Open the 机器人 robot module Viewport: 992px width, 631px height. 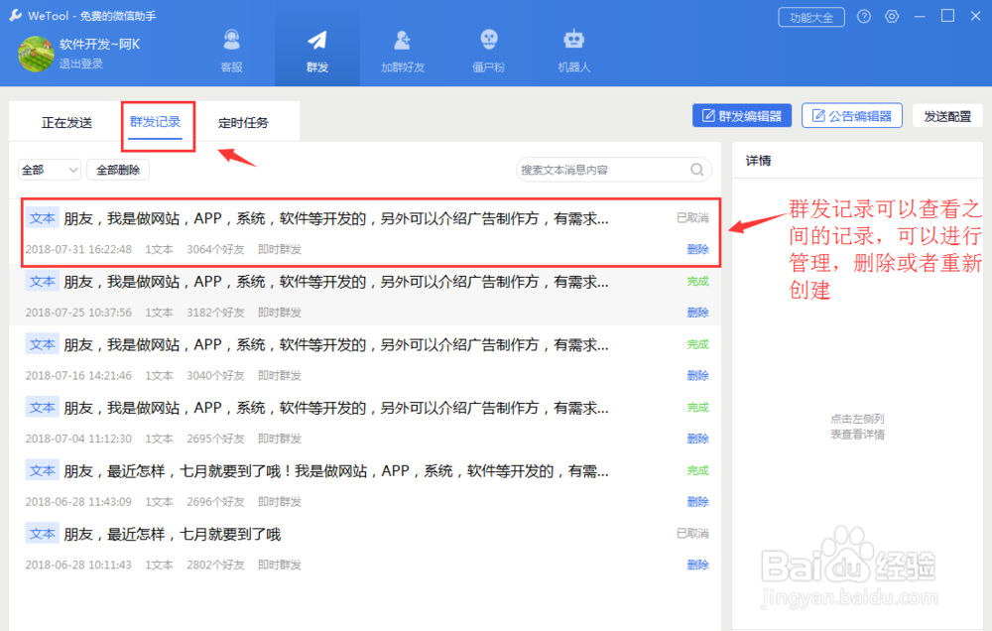click(x=573, y=51)
